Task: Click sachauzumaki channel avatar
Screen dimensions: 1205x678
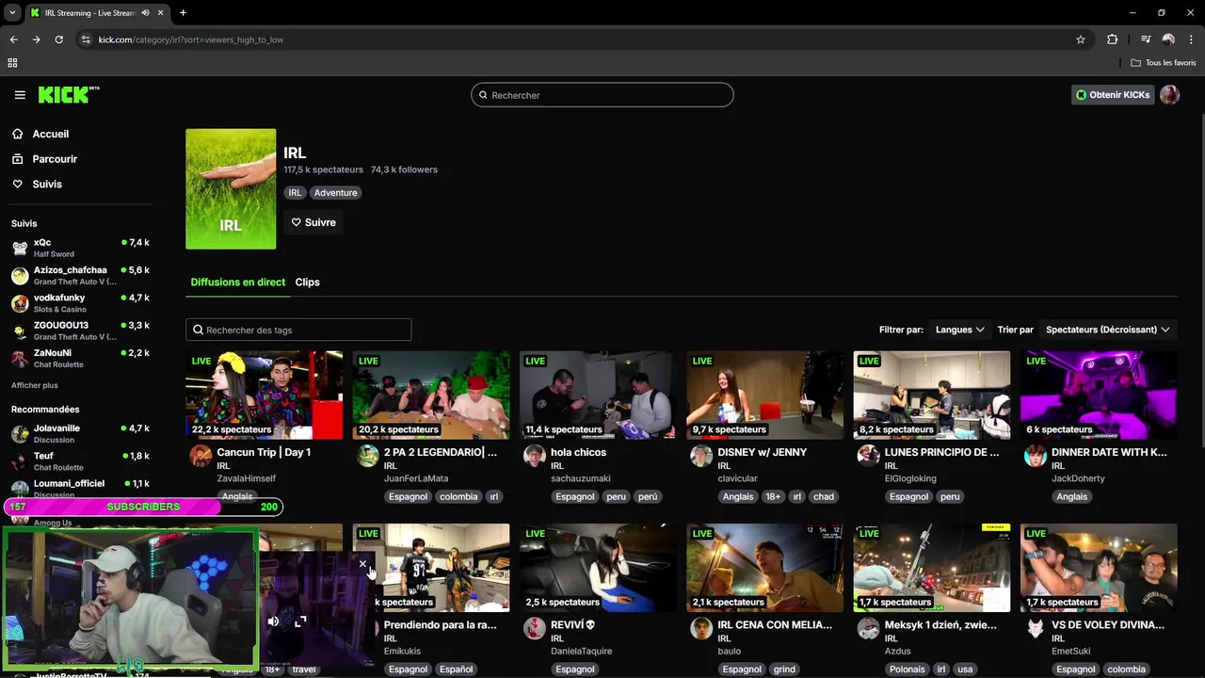Action: (x=535, y=457)
